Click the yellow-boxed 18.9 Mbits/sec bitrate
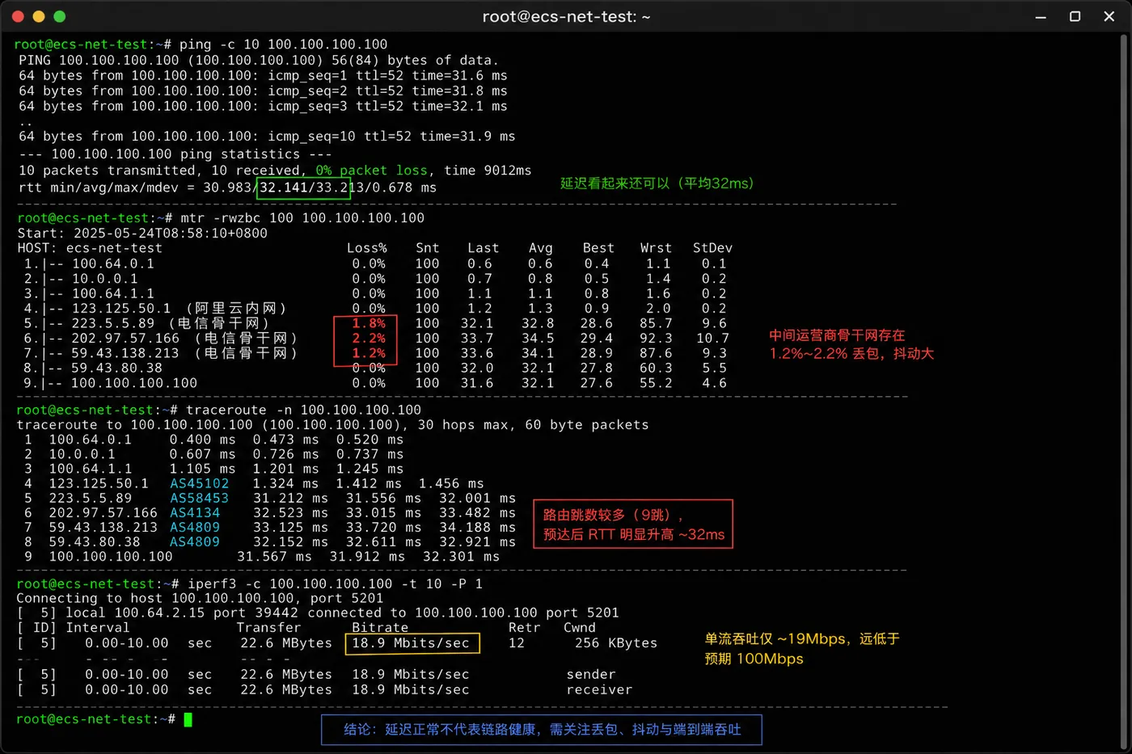Screen dimensions: 1132x754 pyautogui.click(x=412, y=643)
